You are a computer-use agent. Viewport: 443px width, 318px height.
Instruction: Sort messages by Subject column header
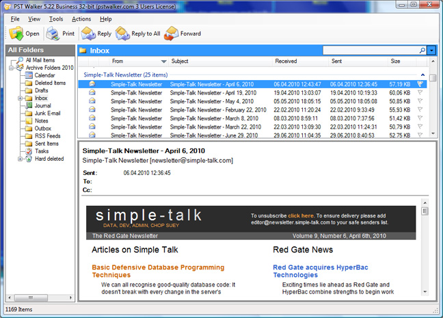pos(220,61)
